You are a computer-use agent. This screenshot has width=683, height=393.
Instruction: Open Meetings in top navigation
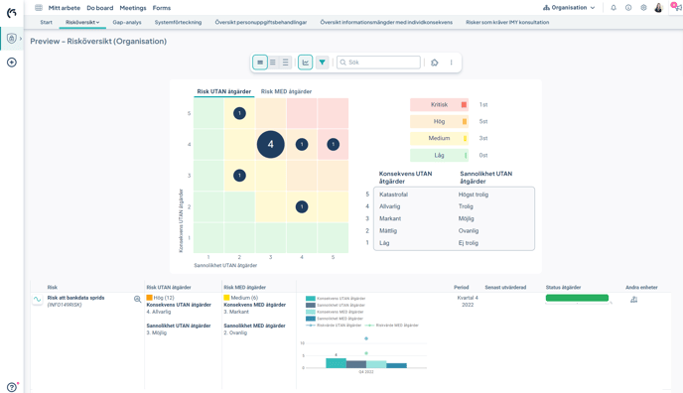tap(133, 8)
